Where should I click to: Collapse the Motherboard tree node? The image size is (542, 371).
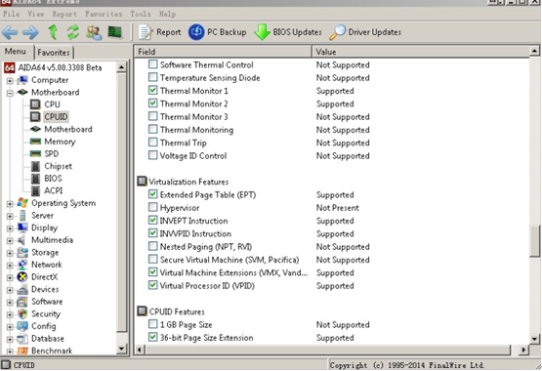(x=10, y=93)
